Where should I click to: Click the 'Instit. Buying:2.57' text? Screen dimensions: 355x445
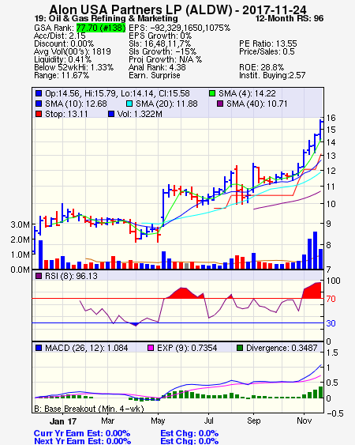[x=272, y=76]
